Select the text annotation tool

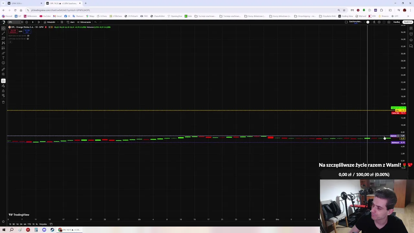point(3,58)
